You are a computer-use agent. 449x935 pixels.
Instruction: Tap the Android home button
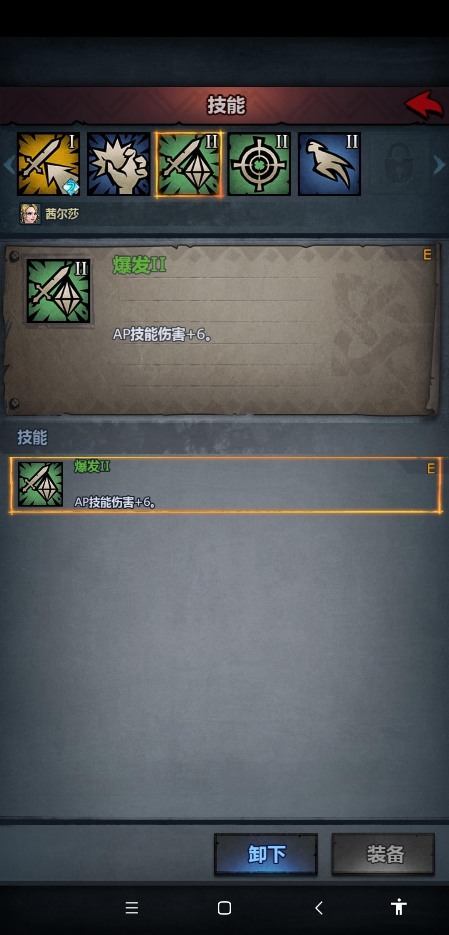[224, 908]
